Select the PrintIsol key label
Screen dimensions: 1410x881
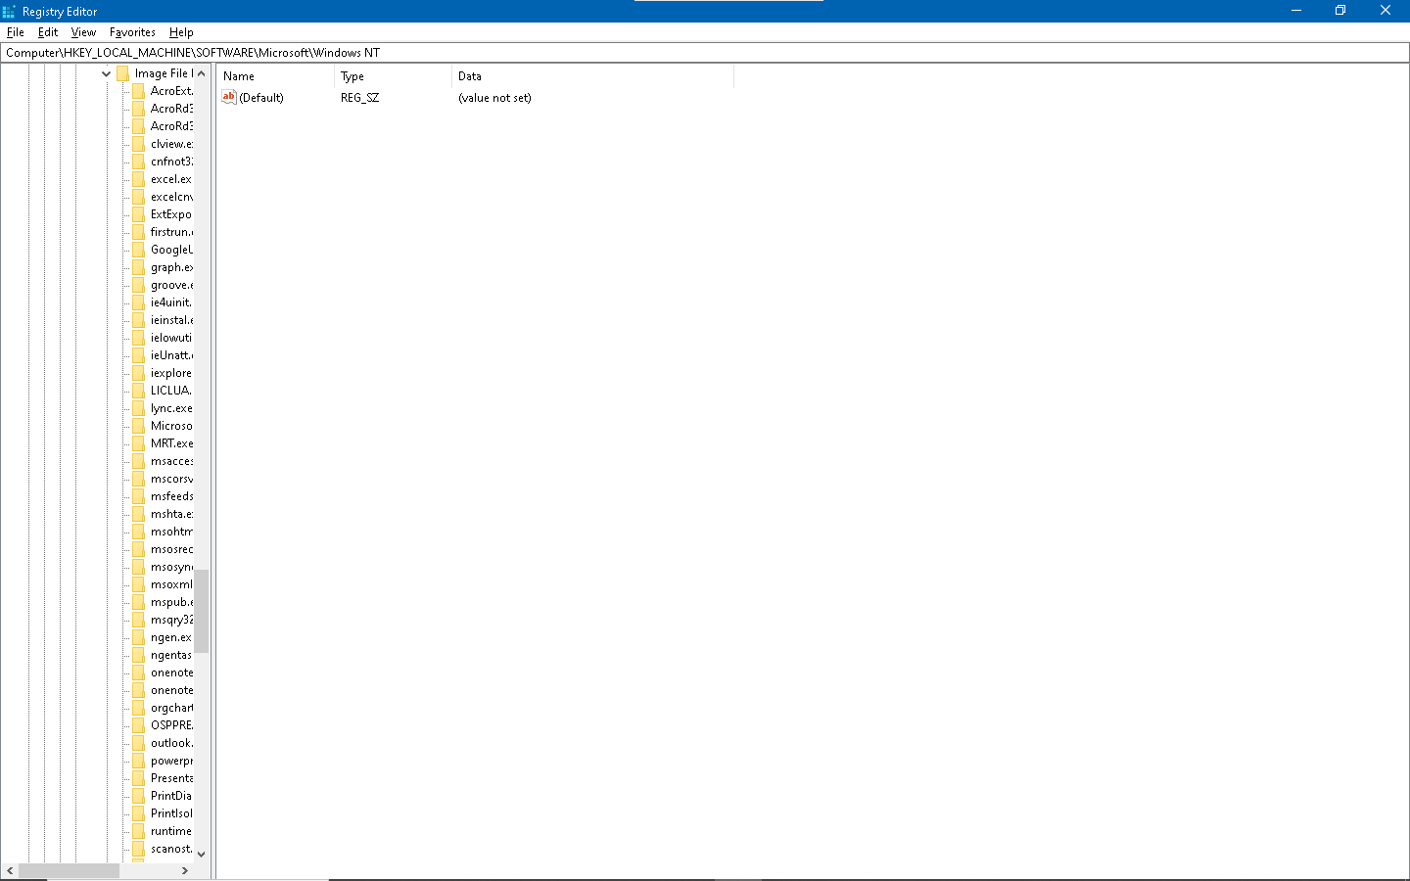[x=171, y=813]
